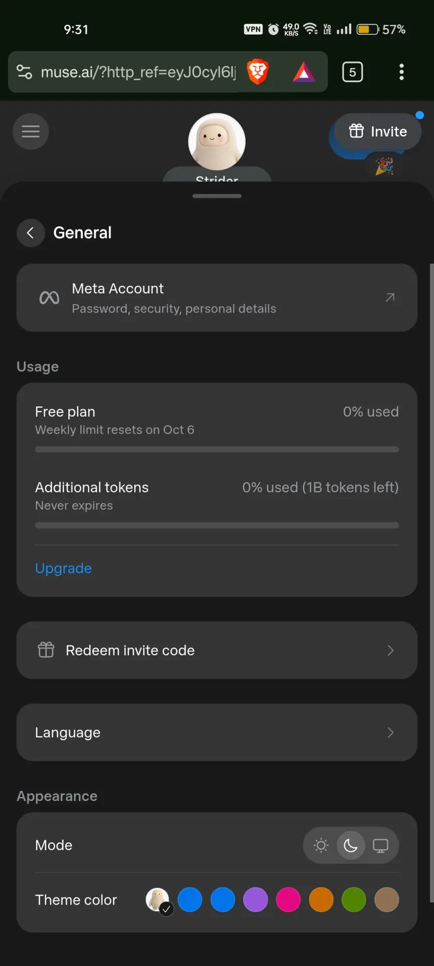Viewport: 434px width, 966px height.
Task: Tap the Strider avatar picture
Action: 217,142
